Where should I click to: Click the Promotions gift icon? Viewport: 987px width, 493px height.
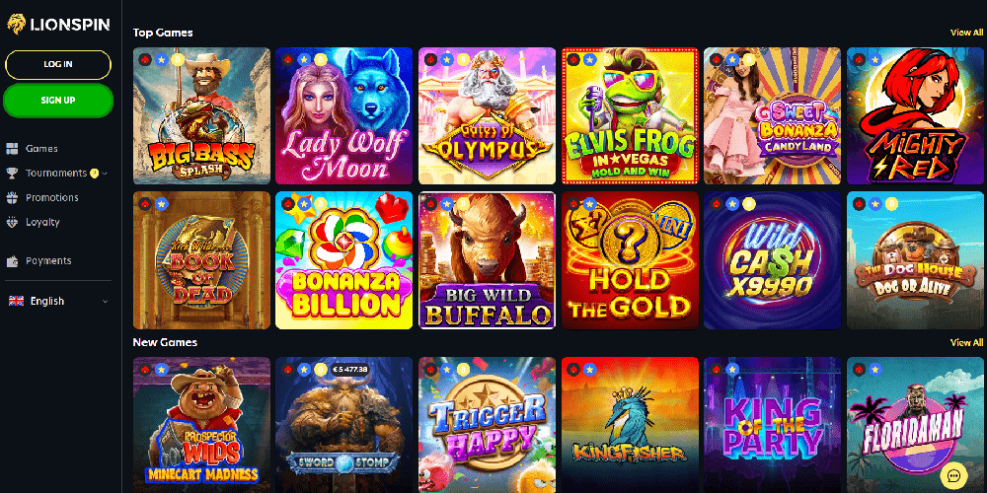point(12,197)
